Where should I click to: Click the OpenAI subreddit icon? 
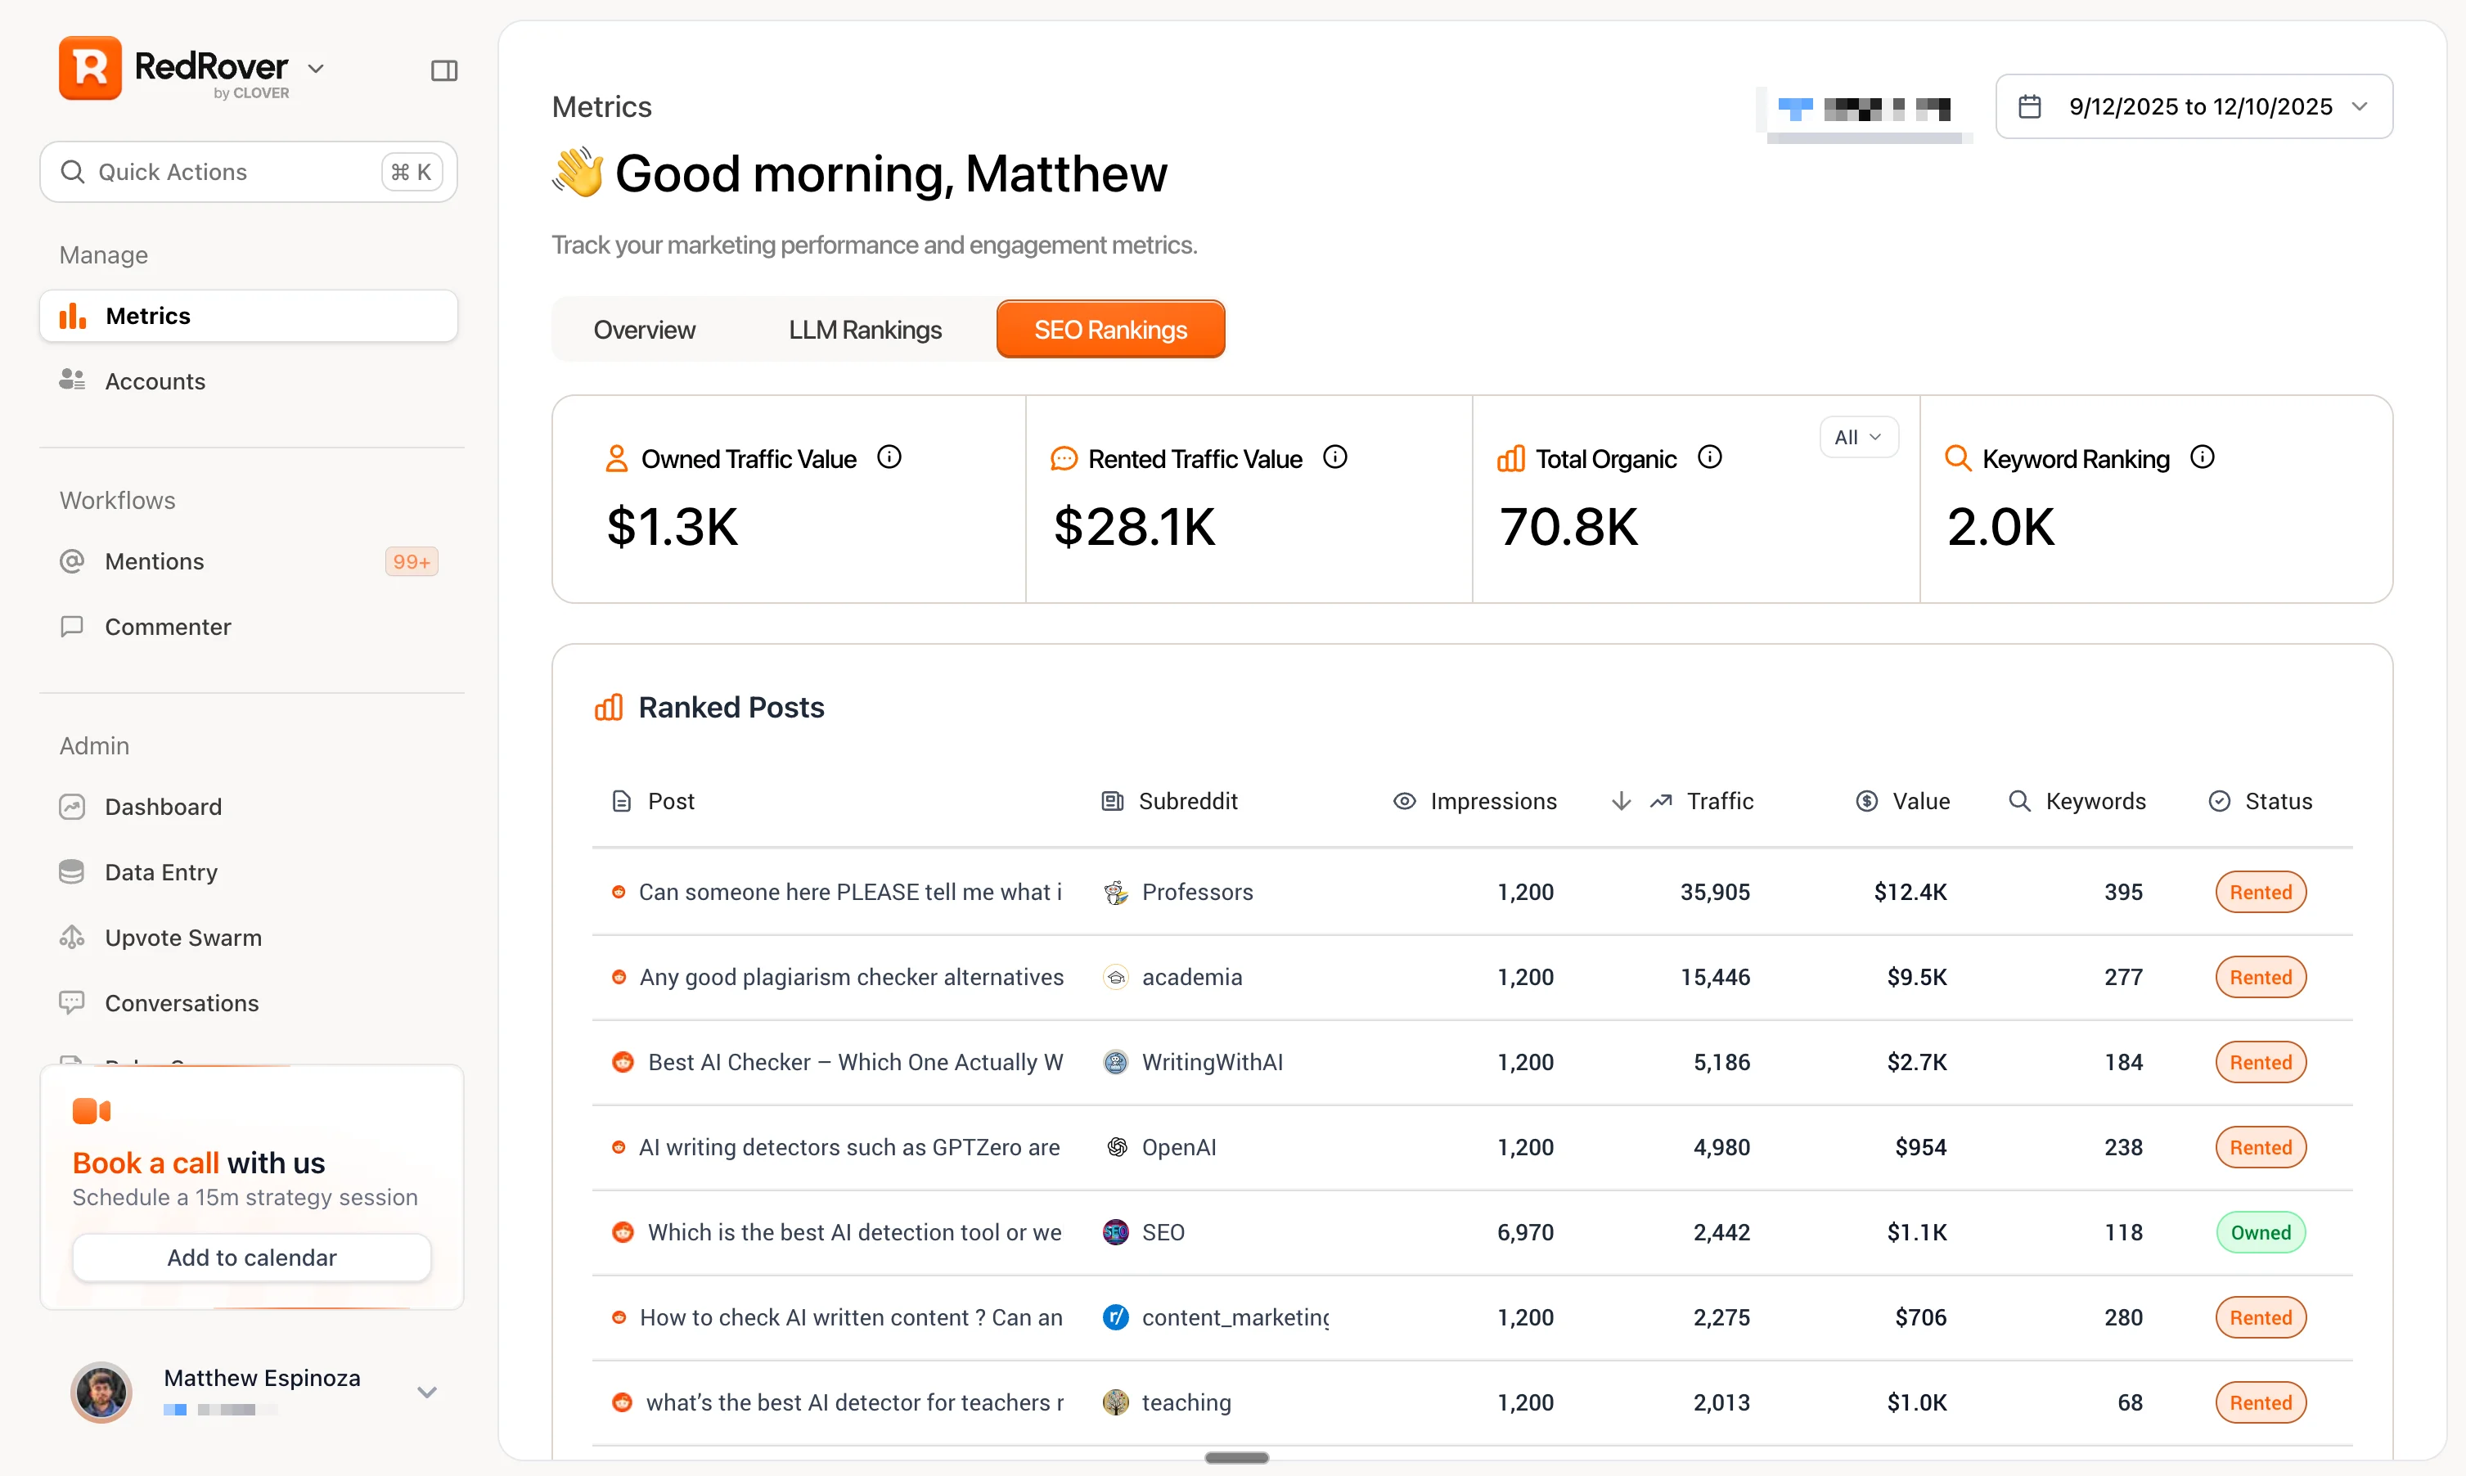click(1116, 1148)
